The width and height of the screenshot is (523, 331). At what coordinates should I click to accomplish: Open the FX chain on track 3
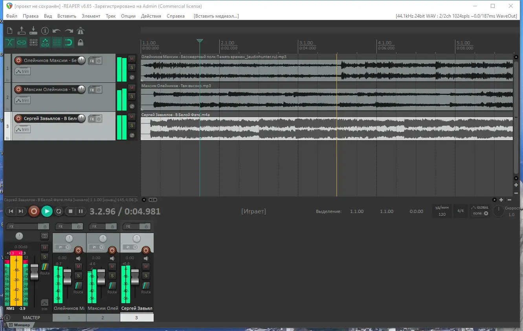click(x=92, y=119)
